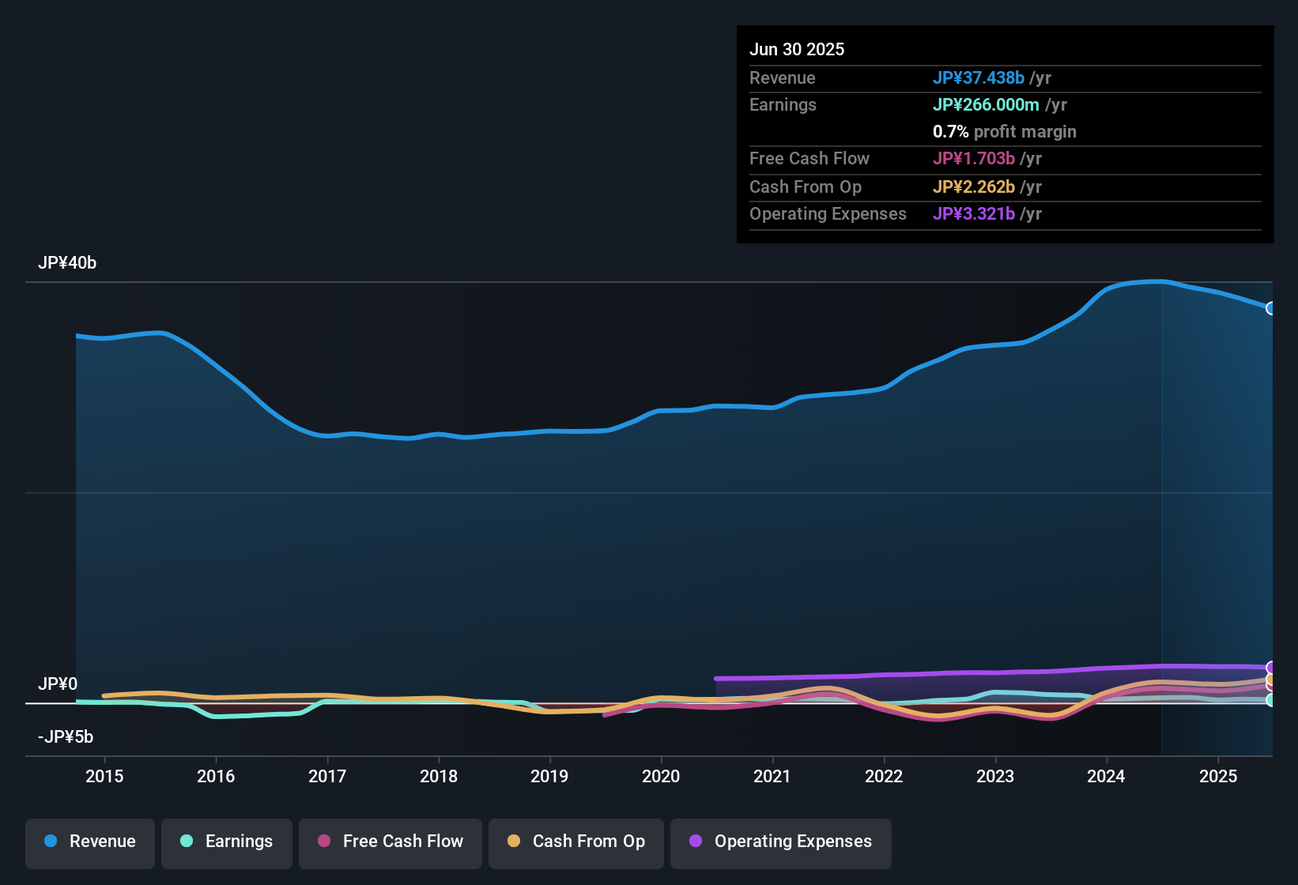This screenshot has height=885, width=1298.
Task: Click the JP¥40b gridline label
Action: [x=68, y=262]
